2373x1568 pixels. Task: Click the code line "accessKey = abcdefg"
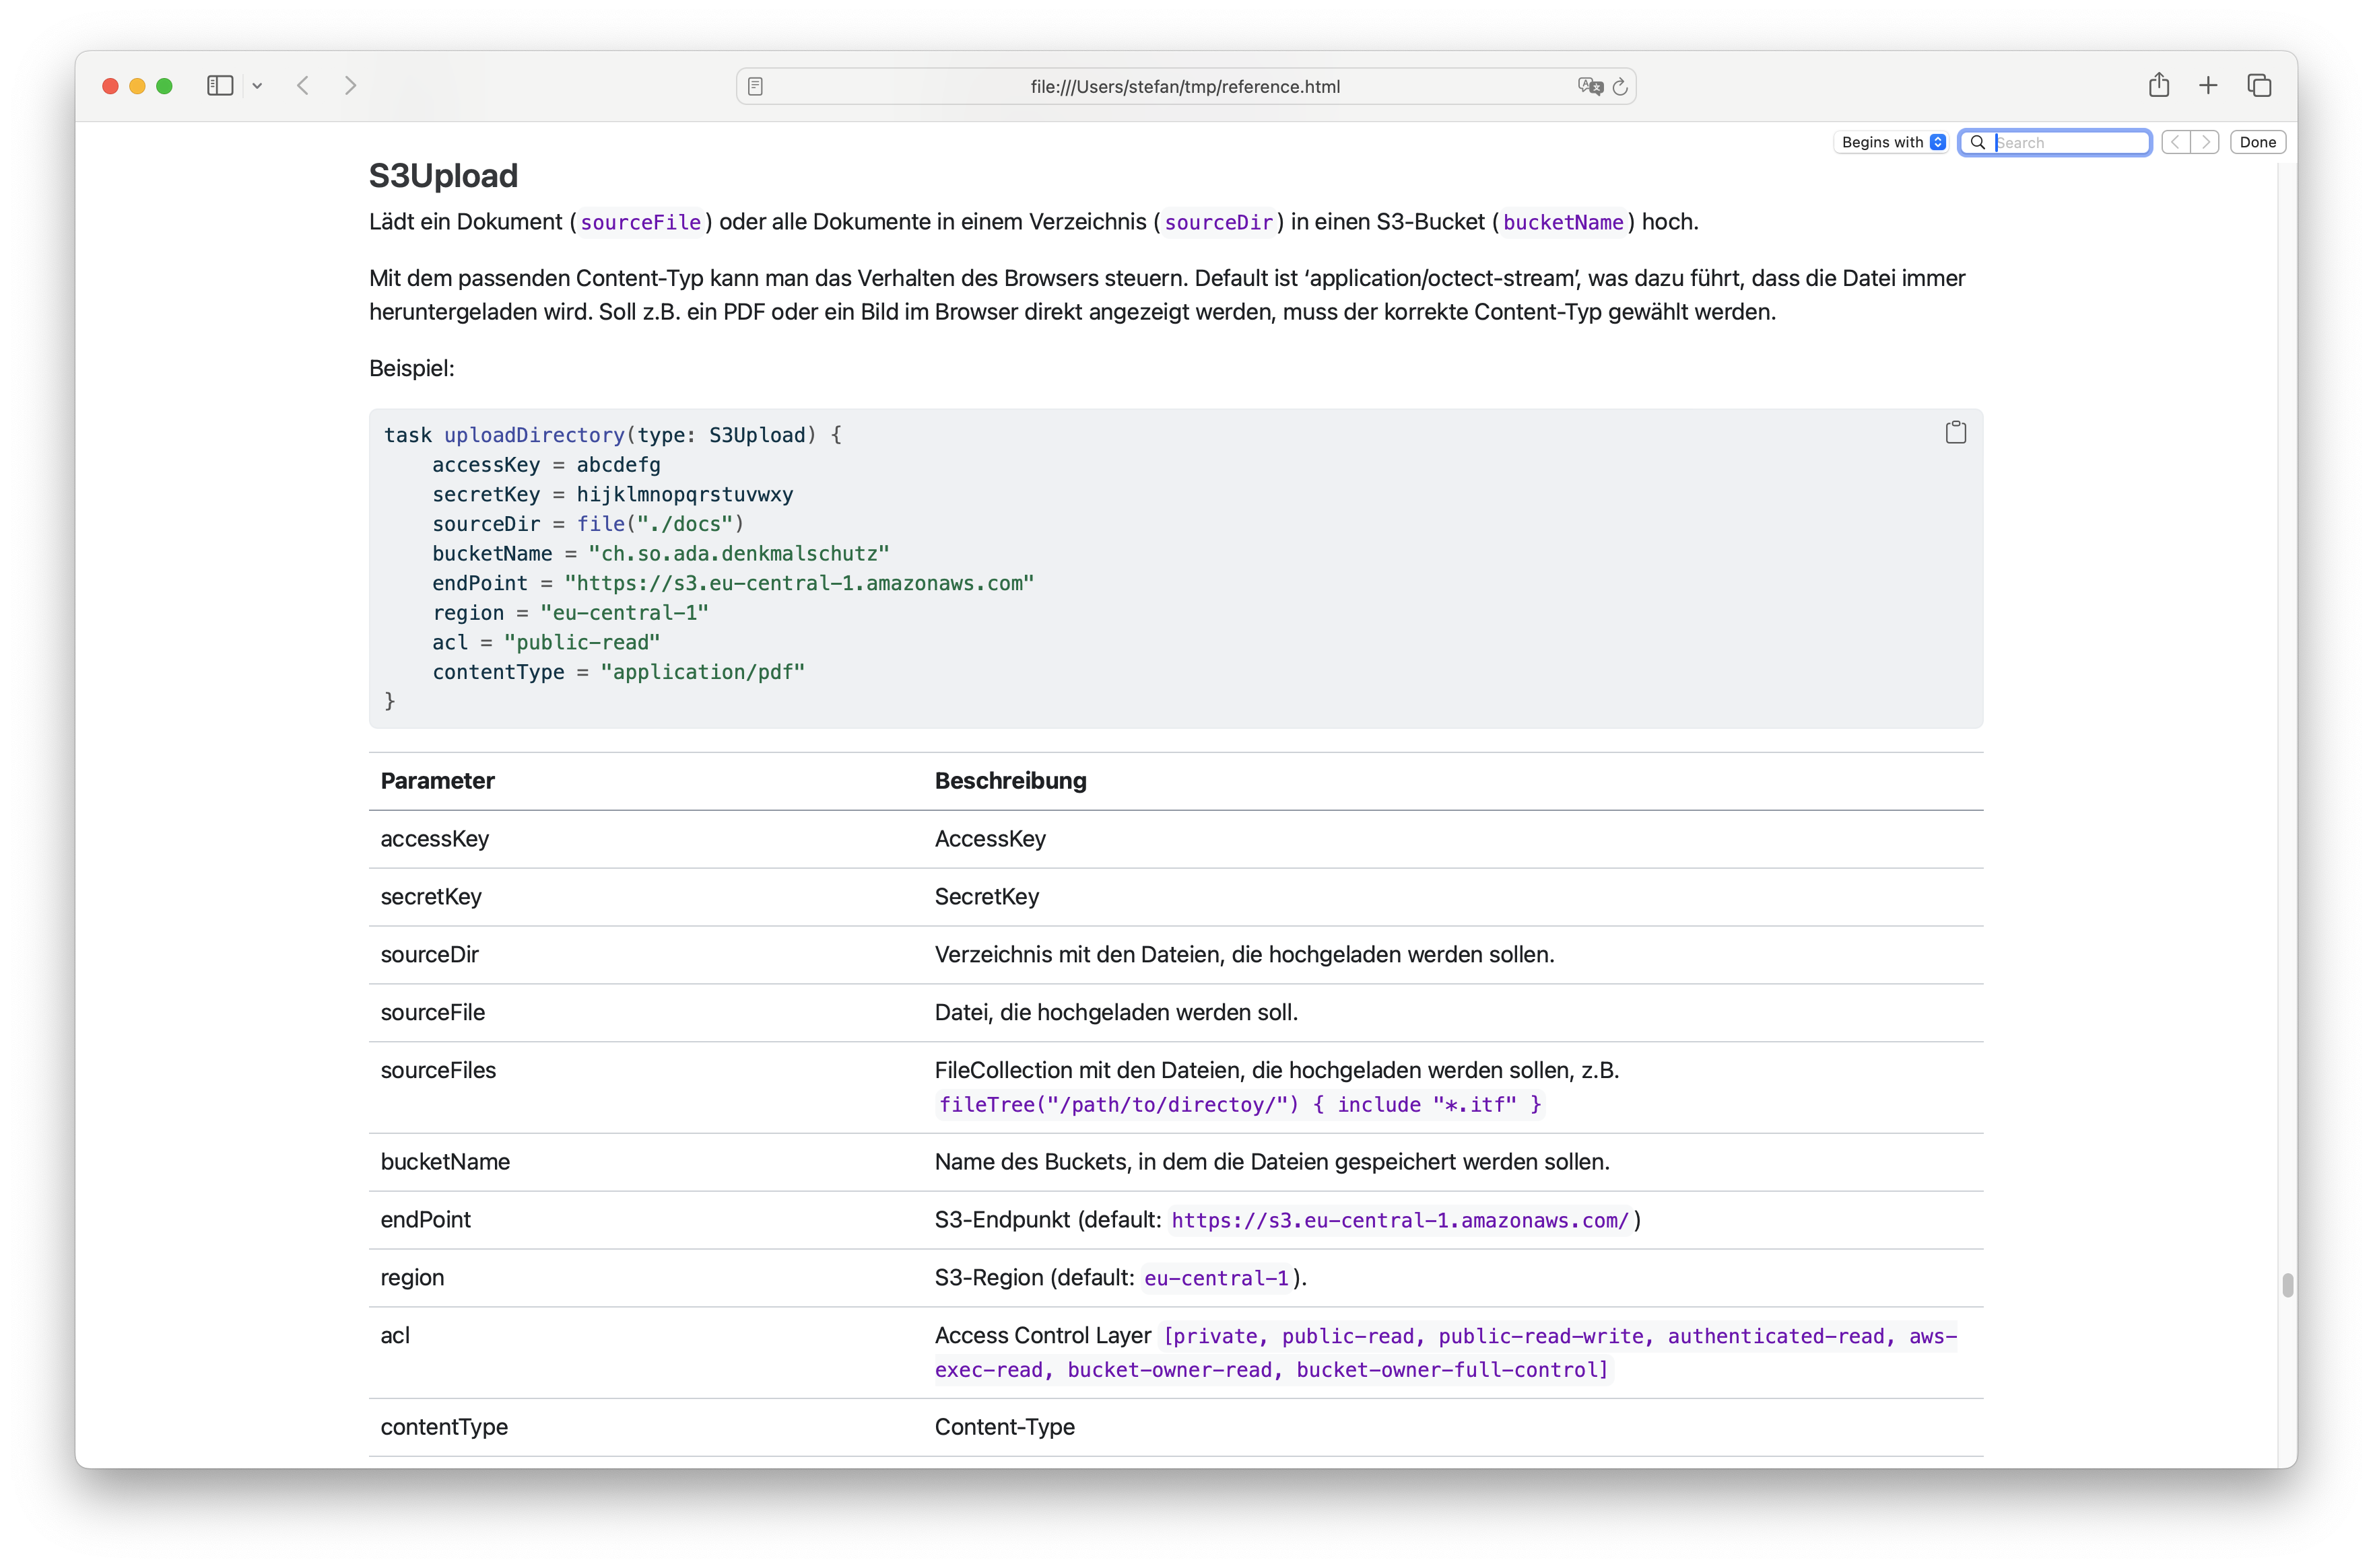tap(546, 465)
